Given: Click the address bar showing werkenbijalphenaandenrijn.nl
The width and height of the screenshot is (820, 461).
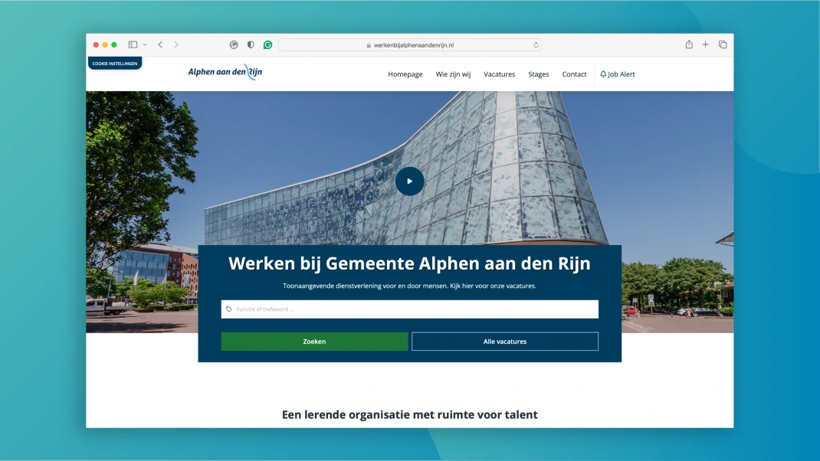Looking at the screenshot, I should click(x=410, y=45).
